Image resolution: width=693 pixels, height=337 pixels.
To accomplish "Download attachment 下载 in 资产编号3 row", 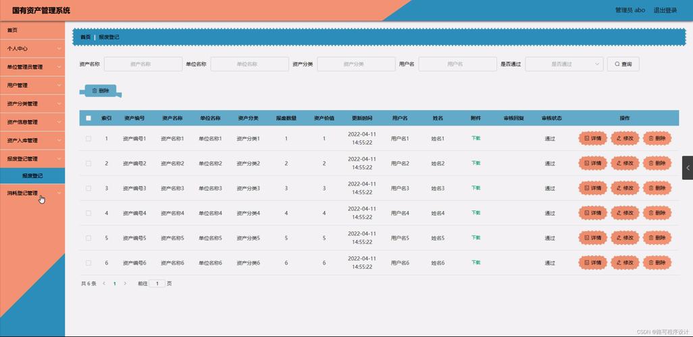I will tap(476, 188).
